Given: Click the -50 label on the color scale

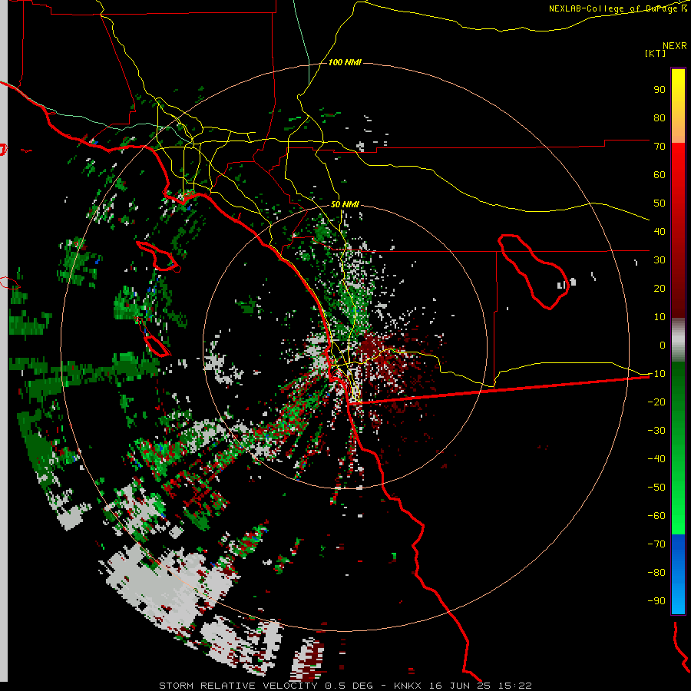Looking at the screenshot, I should coord(656,488).
